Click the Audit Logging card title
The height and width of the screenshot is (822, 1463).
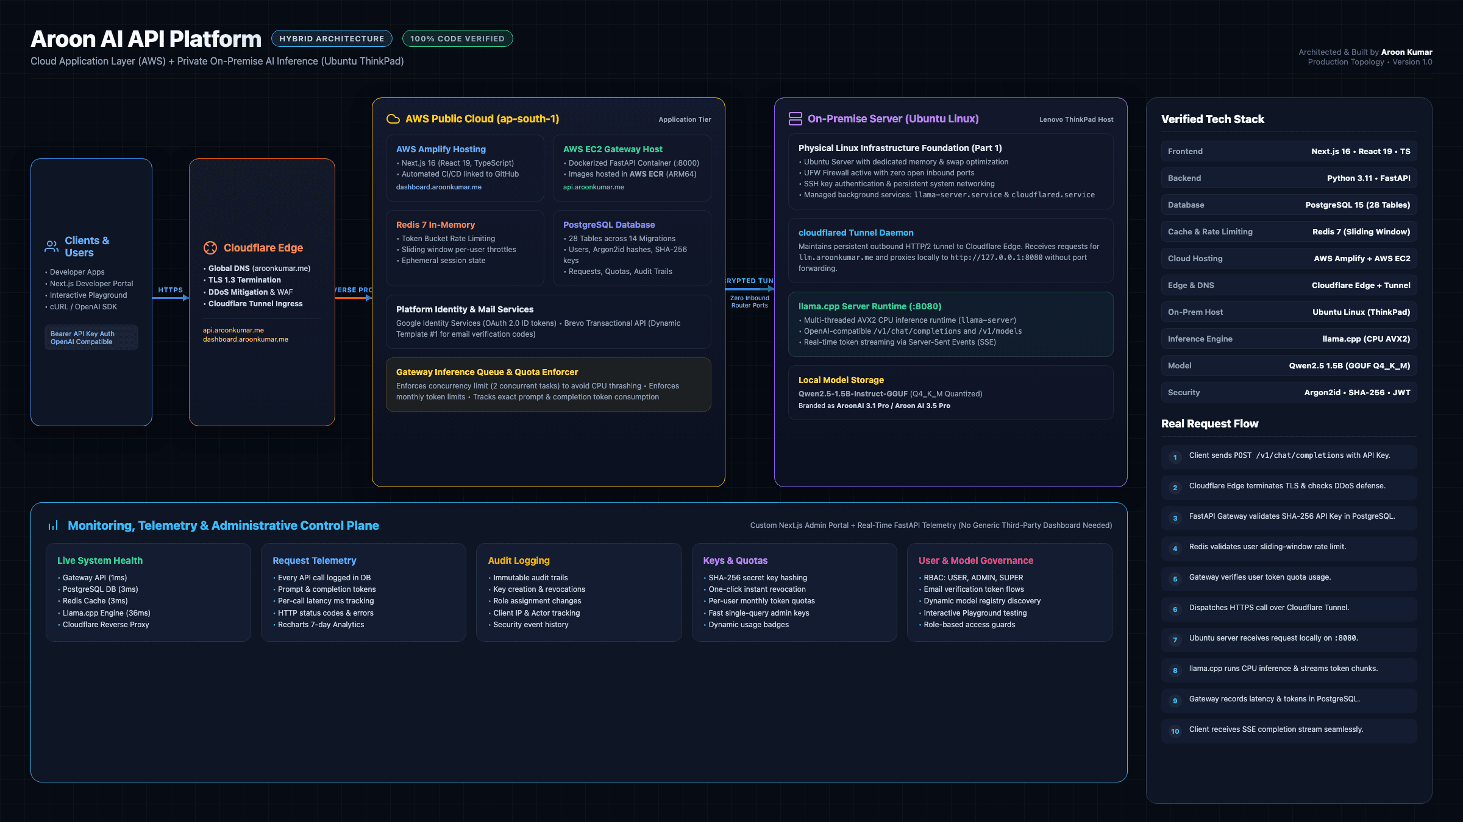519,560
